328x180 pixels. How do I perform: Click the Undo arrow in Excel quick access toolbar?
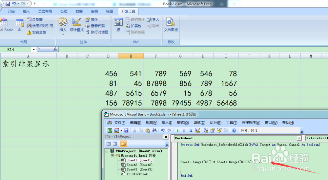14,4
